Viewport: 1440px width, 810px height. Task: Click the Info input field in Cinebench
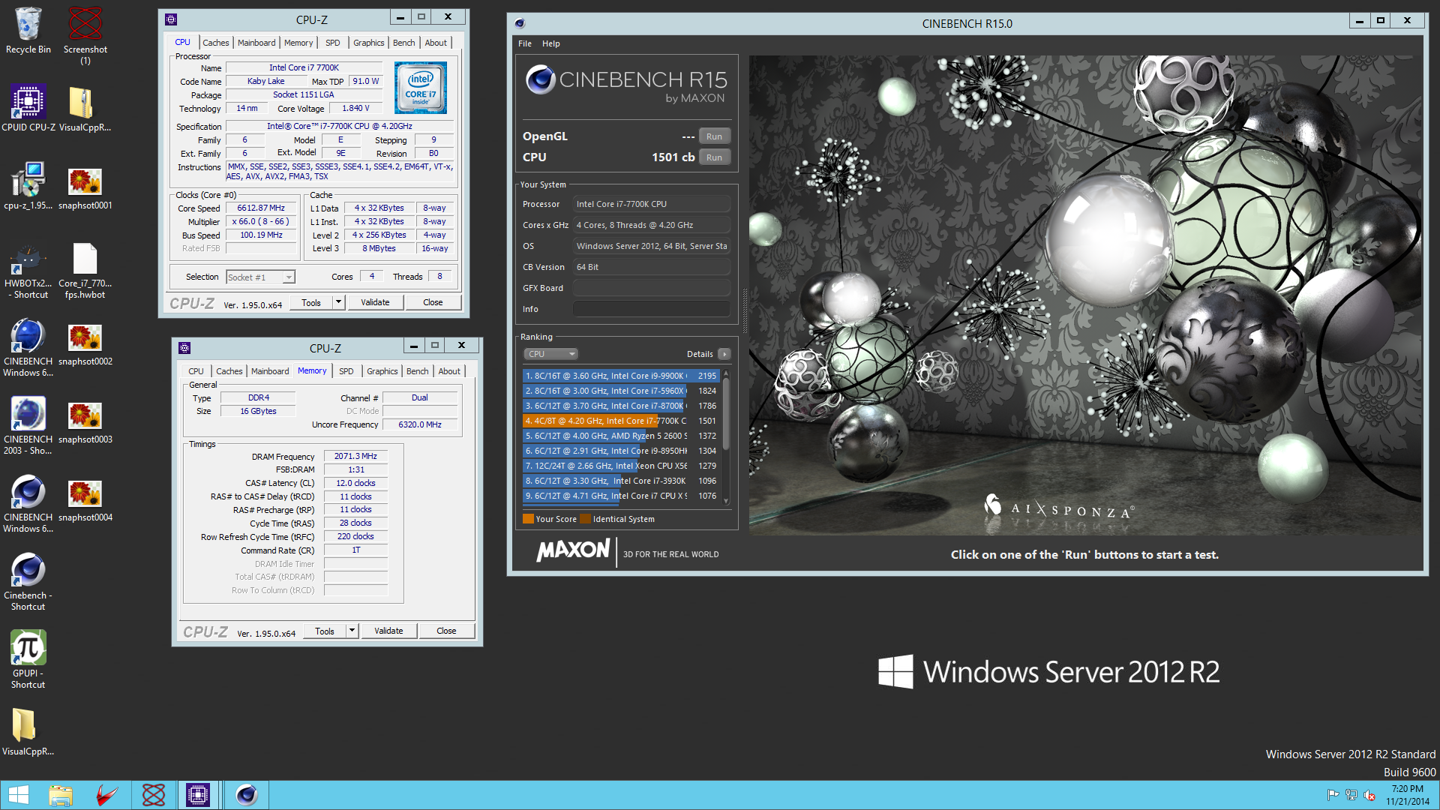coord(652,309)
